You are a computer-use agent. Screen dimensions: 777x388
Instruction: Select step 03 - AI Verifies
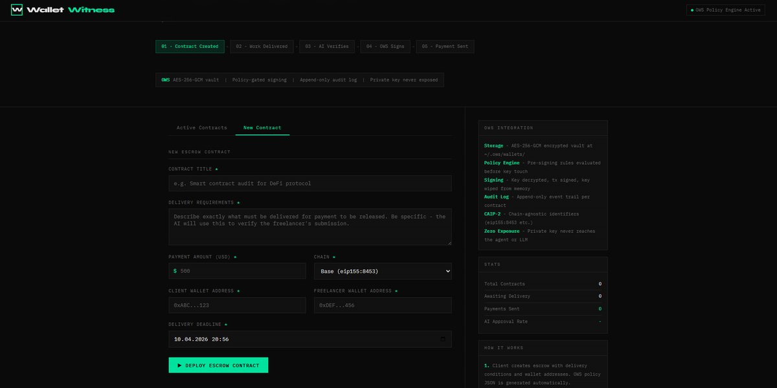pos(327,47)
